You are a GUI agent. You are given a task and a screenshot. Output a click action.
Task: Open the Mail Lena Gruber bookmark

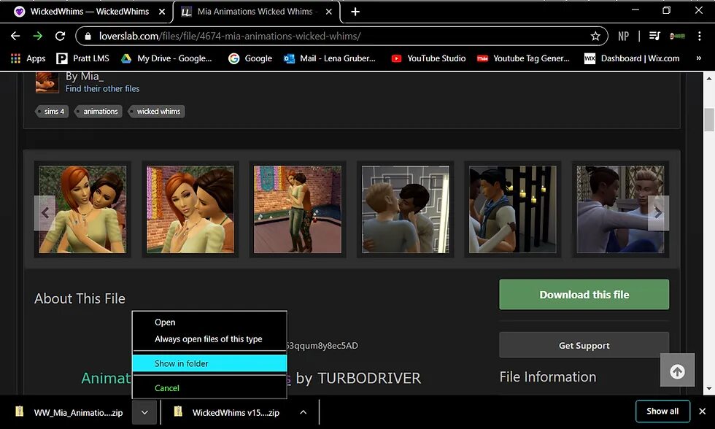[330, 58]
